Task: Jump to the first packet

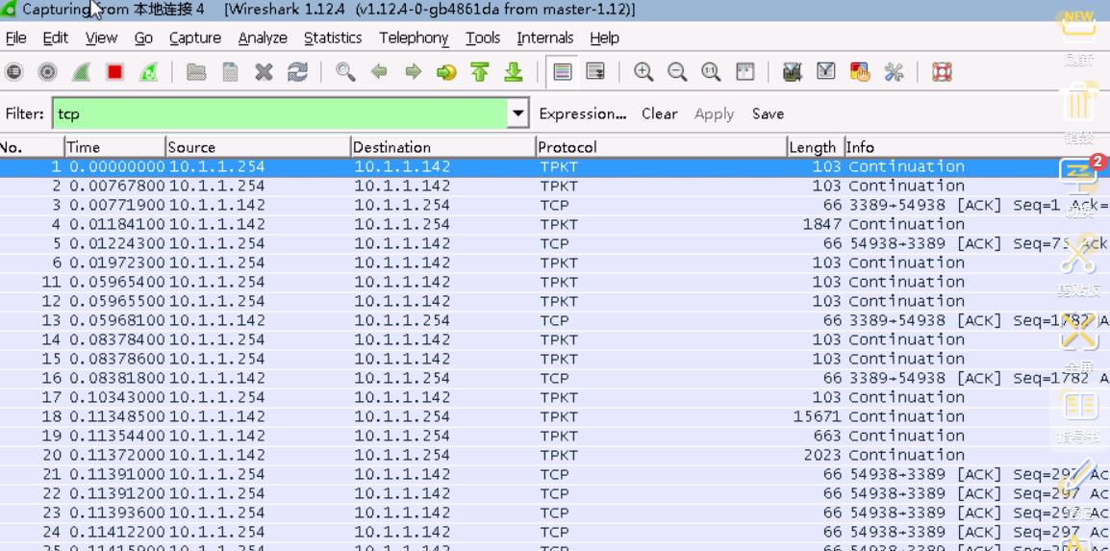Action: (481, 71)
